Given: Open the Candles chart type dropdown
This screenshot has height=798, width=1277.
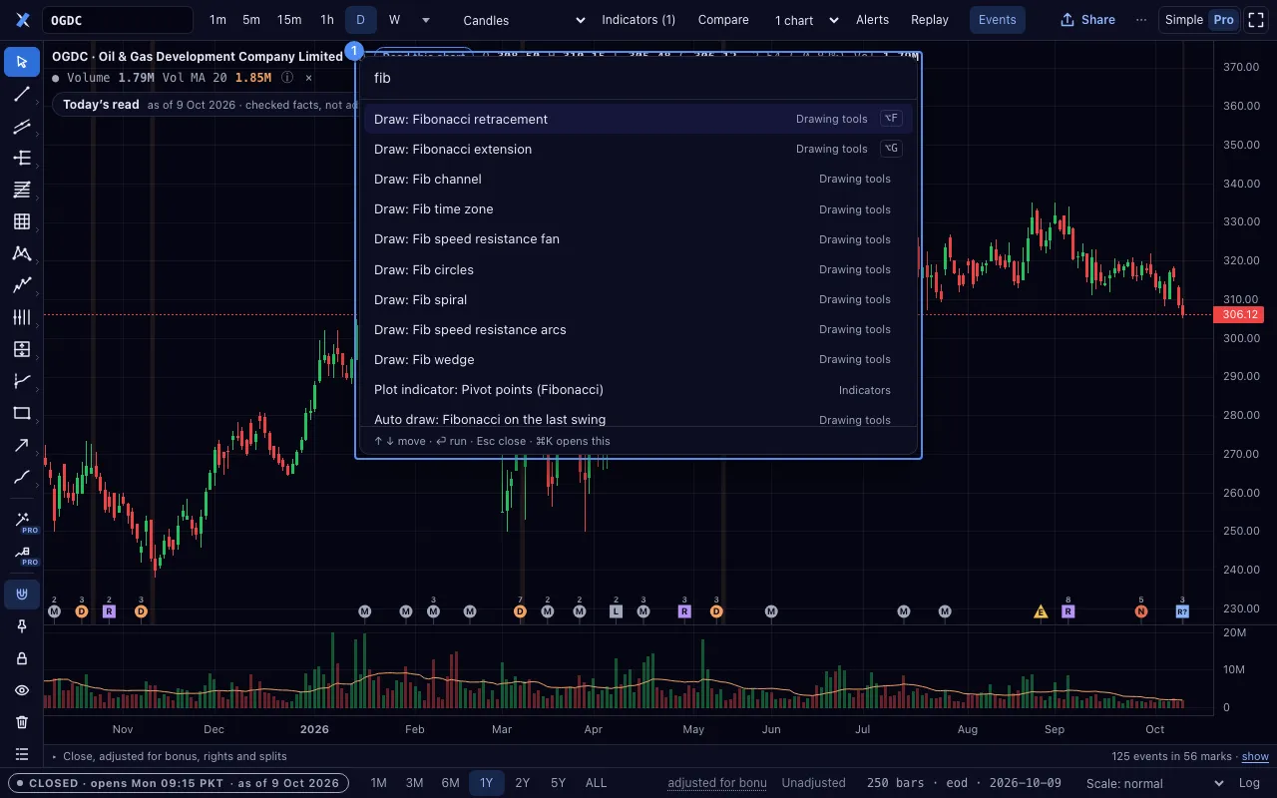Looking at the screenshot, I should (525, 20).
